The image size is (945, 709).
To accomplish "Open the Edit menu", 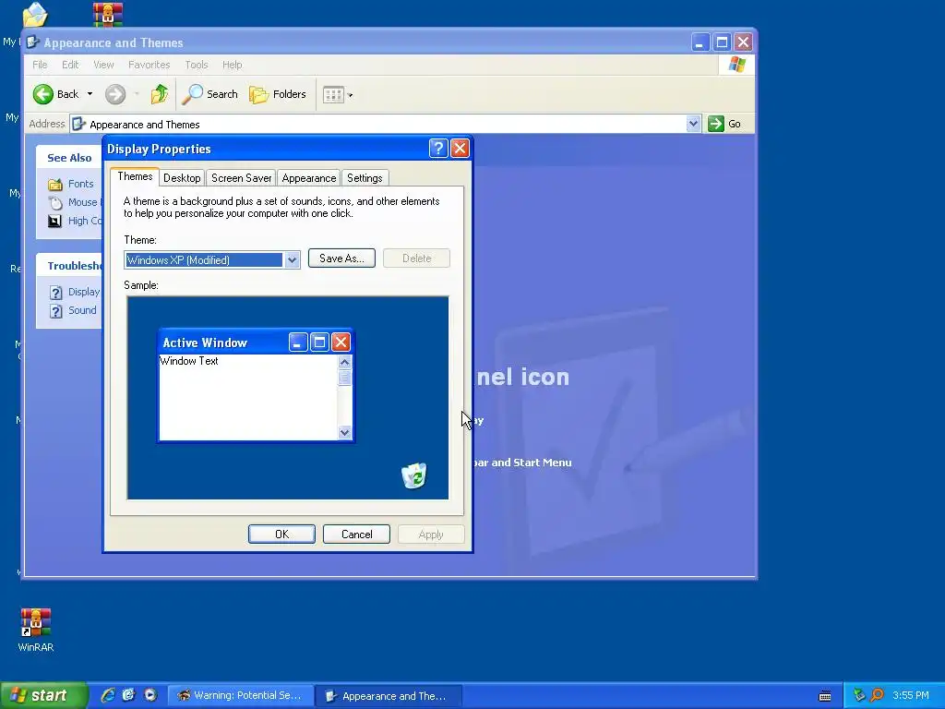I will (70, 65).
